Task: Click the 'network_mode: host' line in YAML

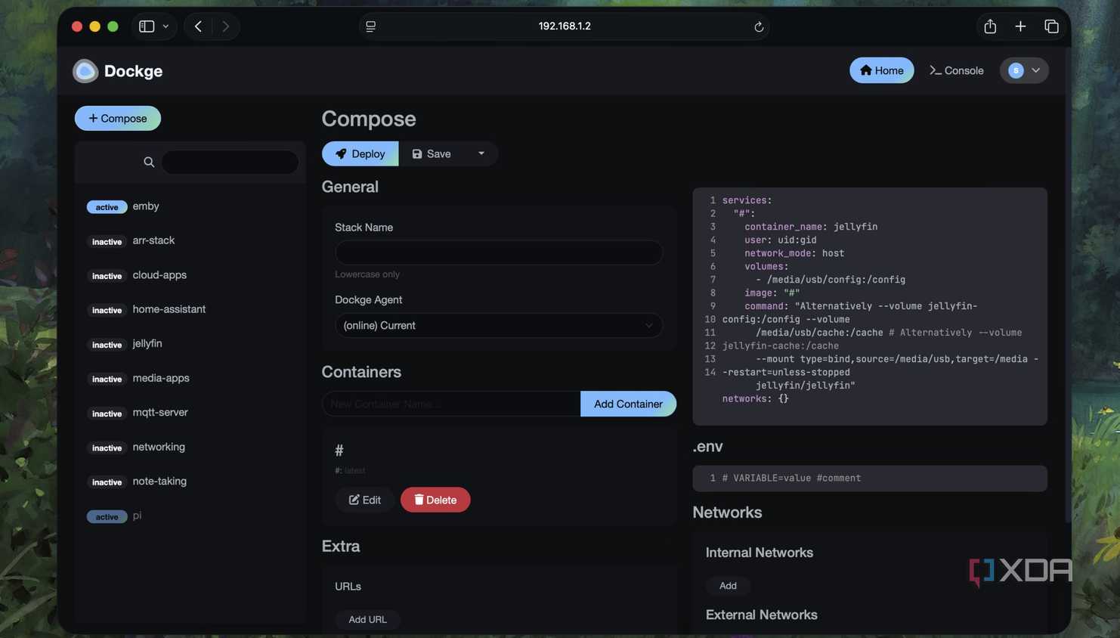Action: (794, 253)
